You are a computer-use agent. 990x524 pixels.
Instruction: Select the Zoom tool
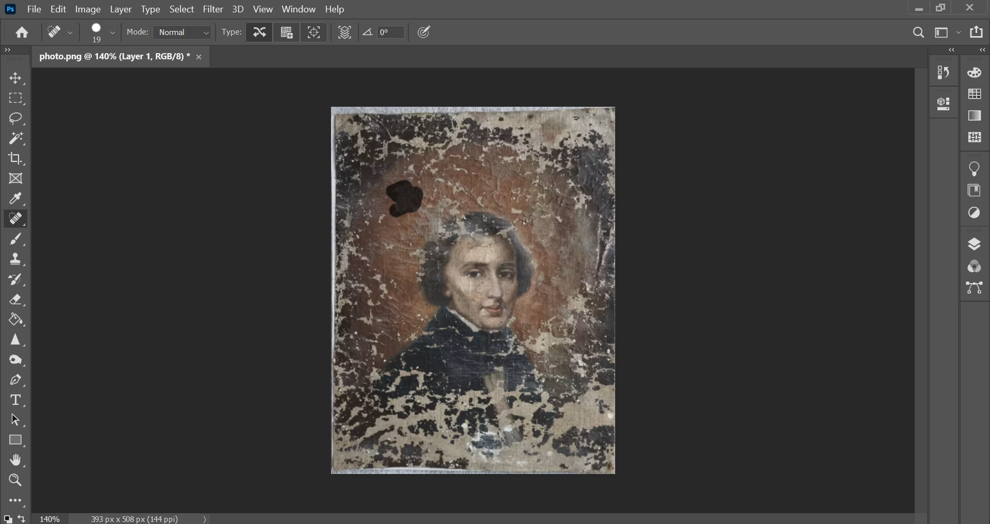[15, 481]
